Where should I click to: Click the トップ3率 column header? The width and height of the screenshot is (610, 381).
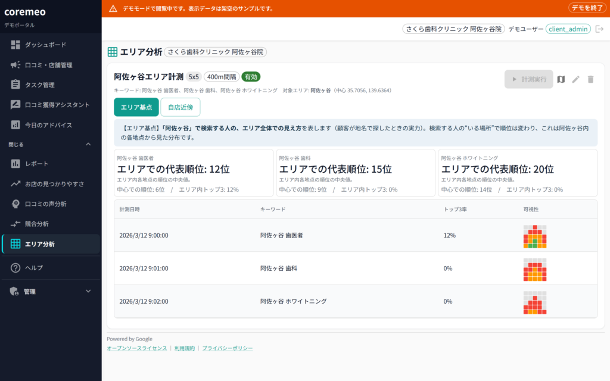tap(455, 209)
